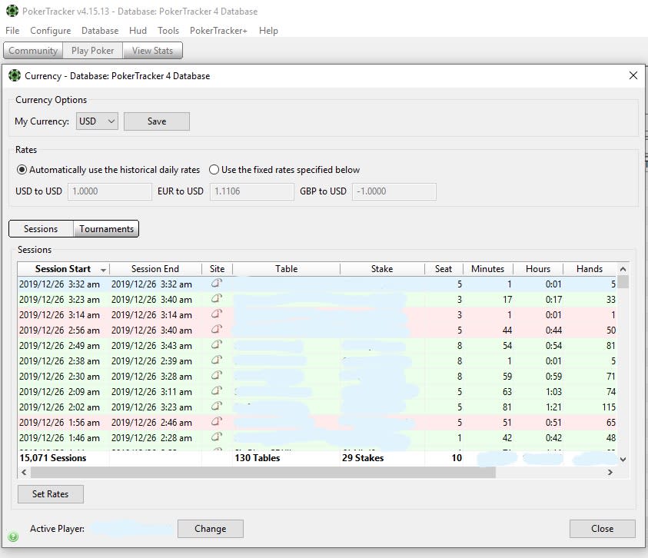648x558 pixels.
Task: Open the PokerTracker+ menu
Action: pos(218,31)
